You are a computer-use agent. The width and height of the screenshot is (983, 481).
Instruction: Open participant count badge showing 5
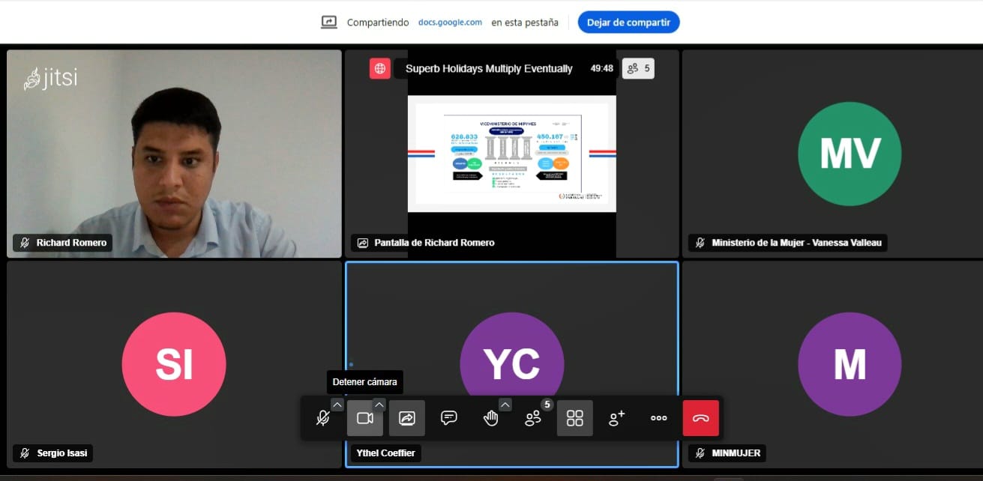pyautogui.click(x=638, y=68)
